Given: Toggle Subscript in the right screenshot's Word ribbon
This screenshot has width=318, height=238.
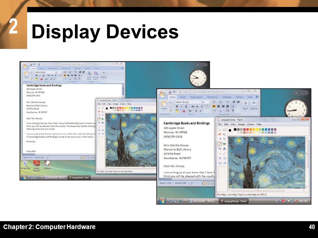Looking at the screenshot, I should pyautogui.click(x=197, y=106).
